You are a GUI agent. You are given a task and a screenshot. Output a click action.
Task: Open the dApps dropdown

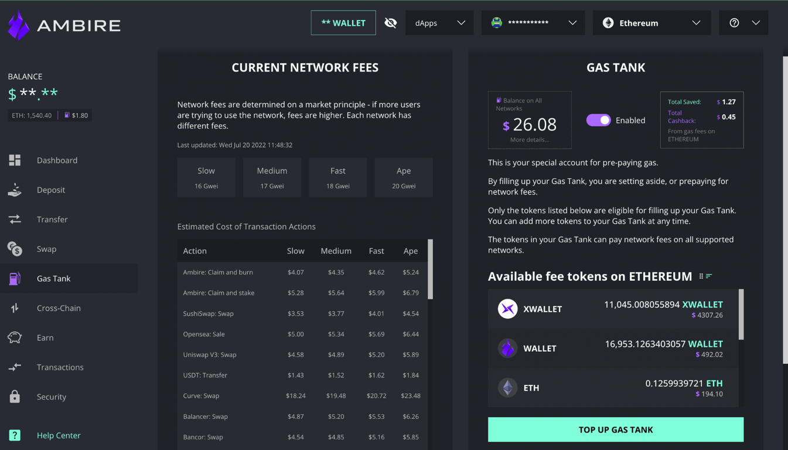[439, 22]
